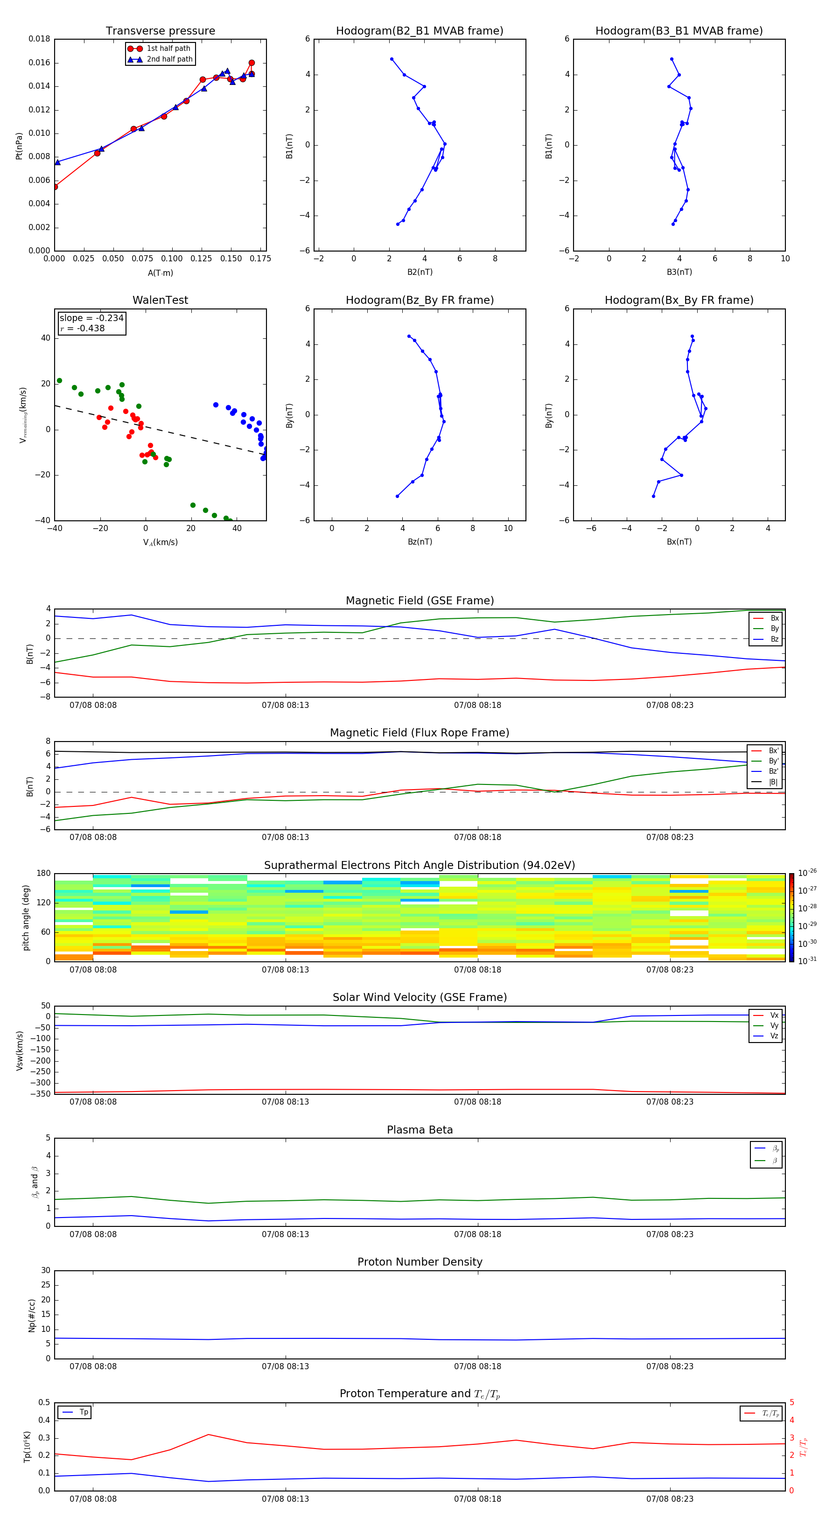
Task: Click the dashed regression line in WalenTest
Action: (160, 430)
